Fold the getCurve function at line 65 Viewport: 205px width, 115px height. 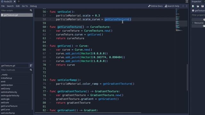click(x=47, y=46)
